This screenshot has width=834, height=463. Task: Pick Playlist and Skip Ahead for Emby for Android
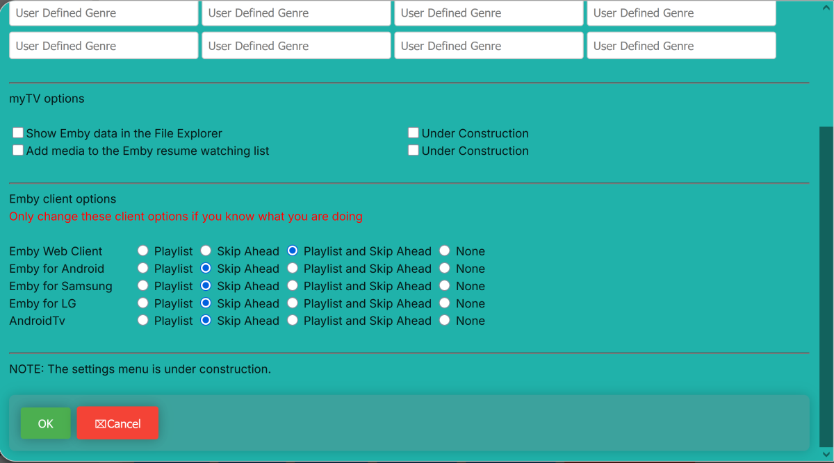point(293,268)
